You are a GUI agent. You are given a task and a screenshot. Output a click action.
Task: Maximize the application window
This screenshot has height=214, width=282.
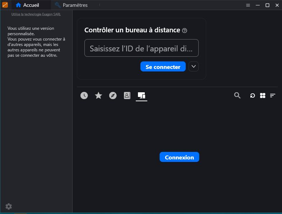[x=267, y=5]
